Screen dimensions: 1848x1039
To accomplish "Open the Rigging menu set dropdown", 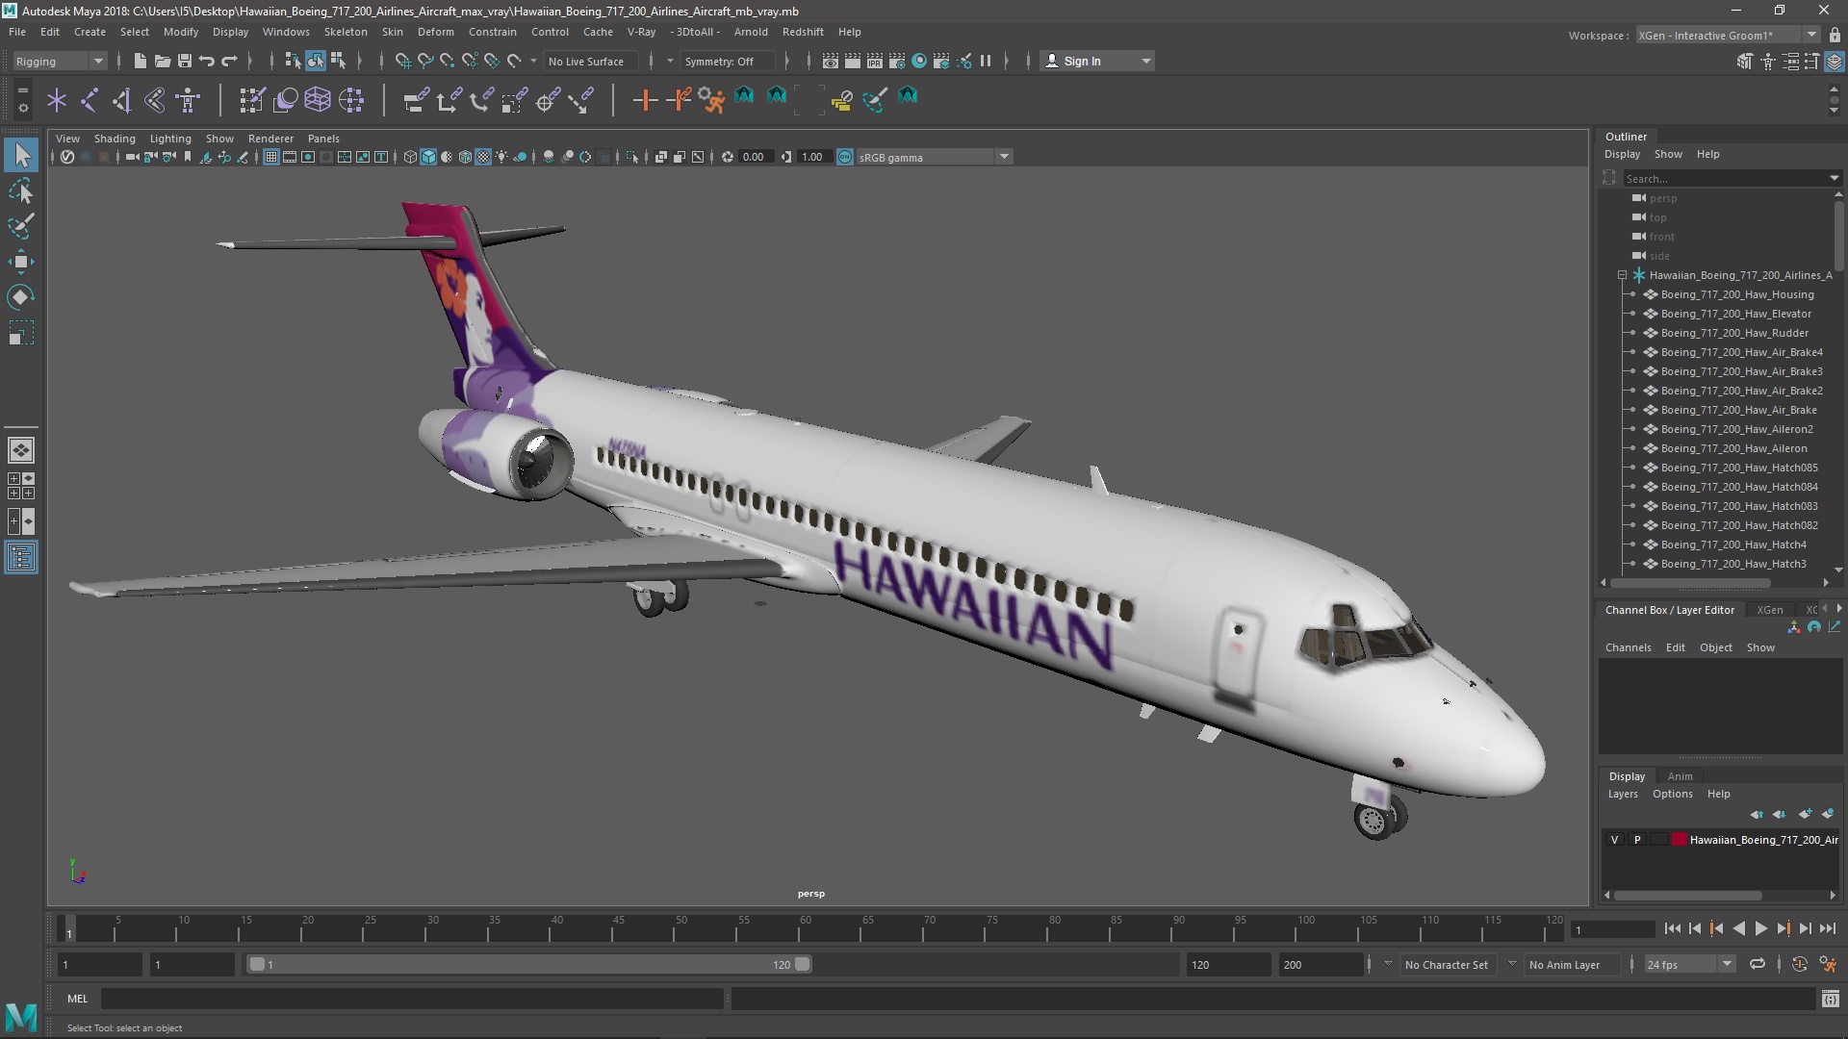I will point(59,61).
